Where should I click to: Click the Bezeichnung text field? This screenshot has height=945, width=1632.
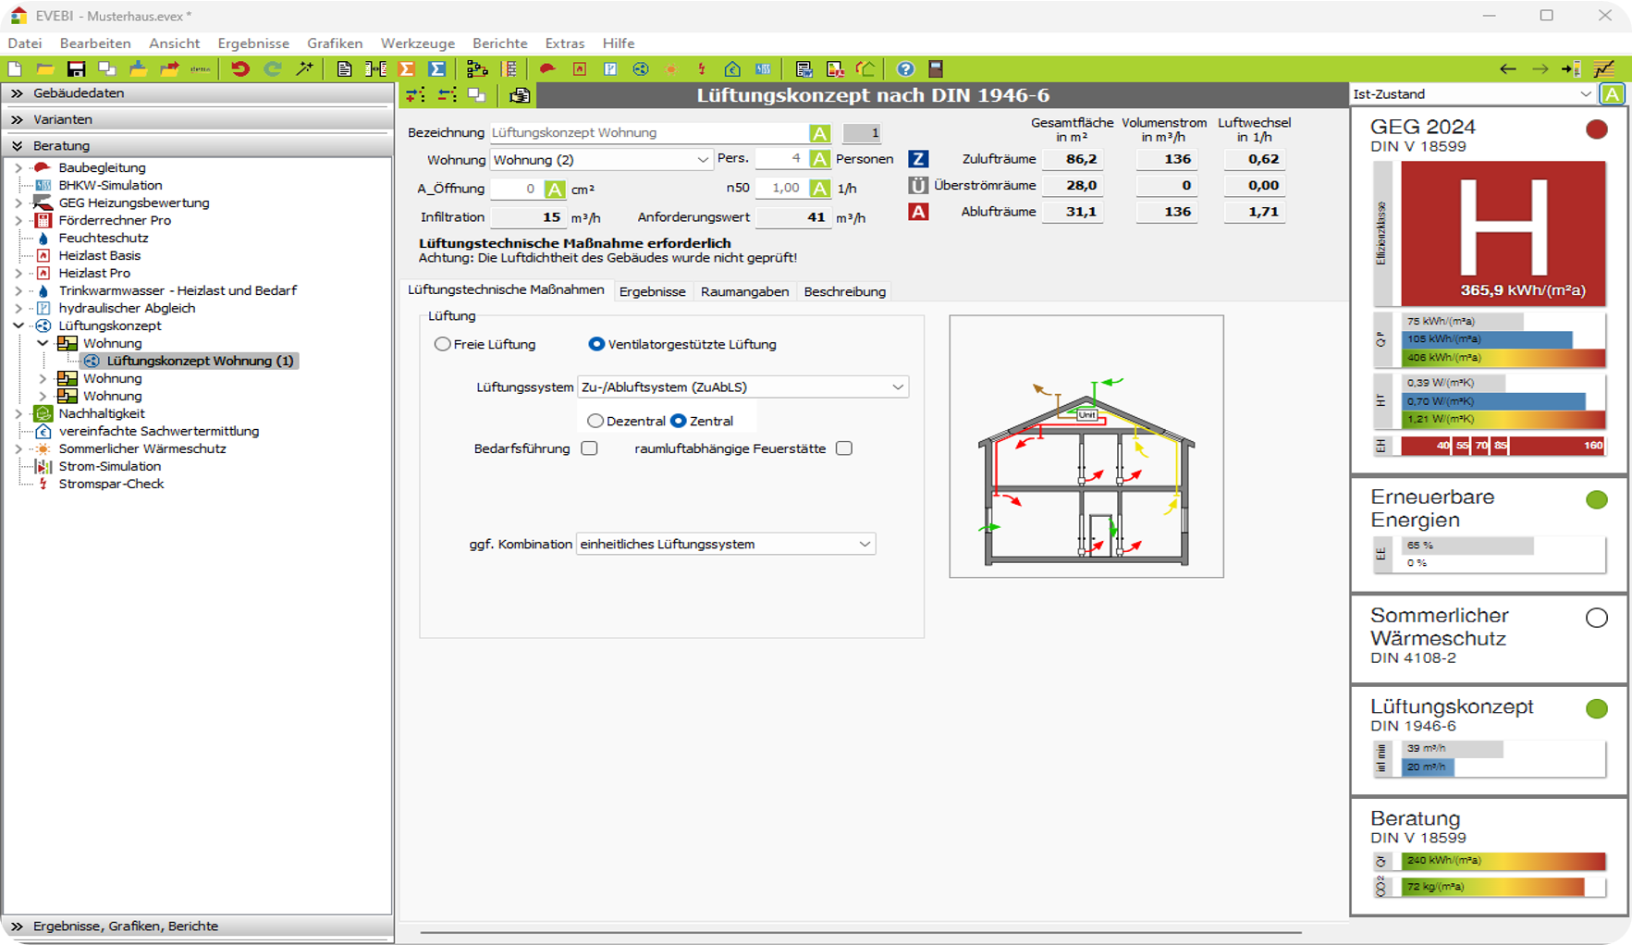[x=648, y=133]
